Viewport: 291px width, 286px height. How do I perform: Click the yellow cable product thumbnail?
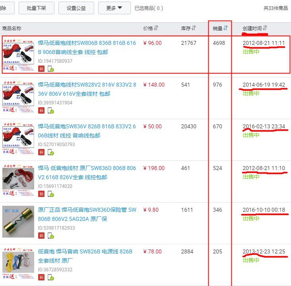(18, 263)
